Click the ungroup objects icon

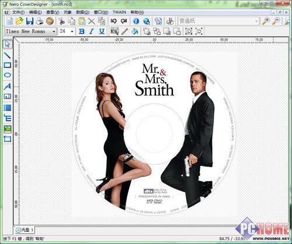point(199,31)
